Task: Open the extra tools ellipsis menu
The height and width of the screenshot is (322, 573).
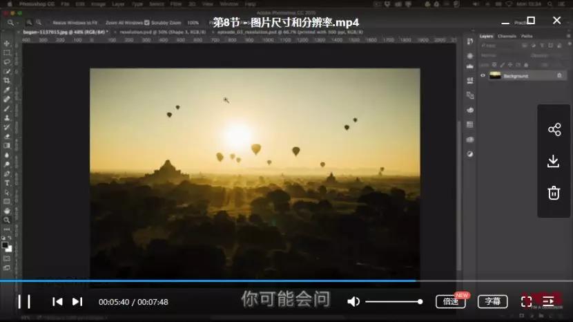Action: point(7,229)
